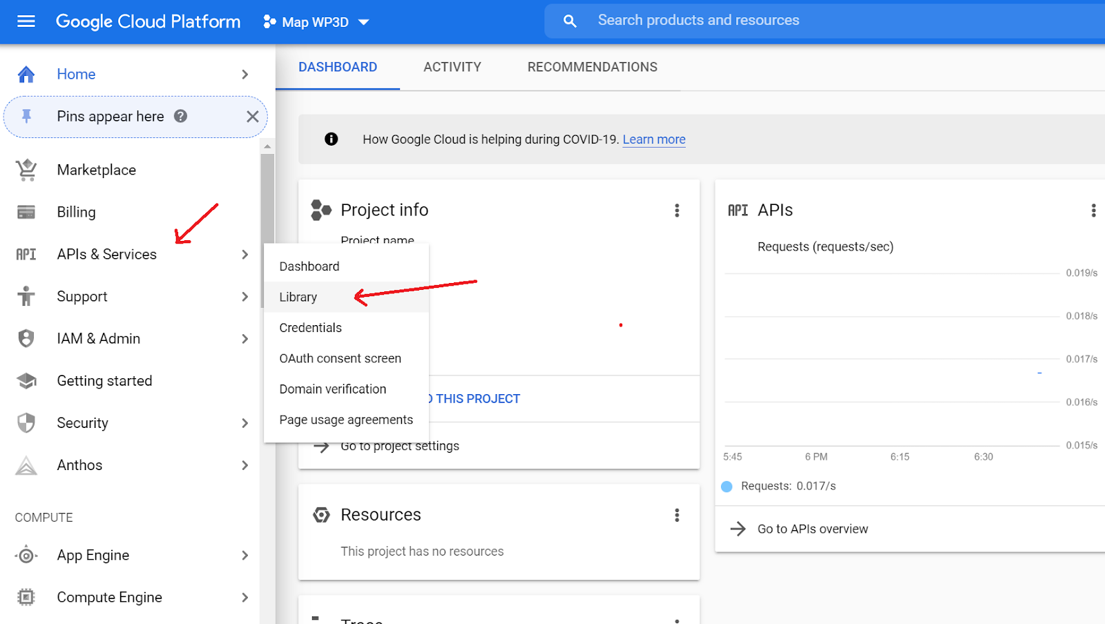
Task: Click the pin icon beside Pins appear here
Action: (26, 116)
